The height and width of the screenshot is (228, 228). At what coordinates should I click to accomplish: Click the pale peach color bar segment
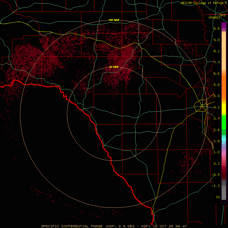click(224, 52)
